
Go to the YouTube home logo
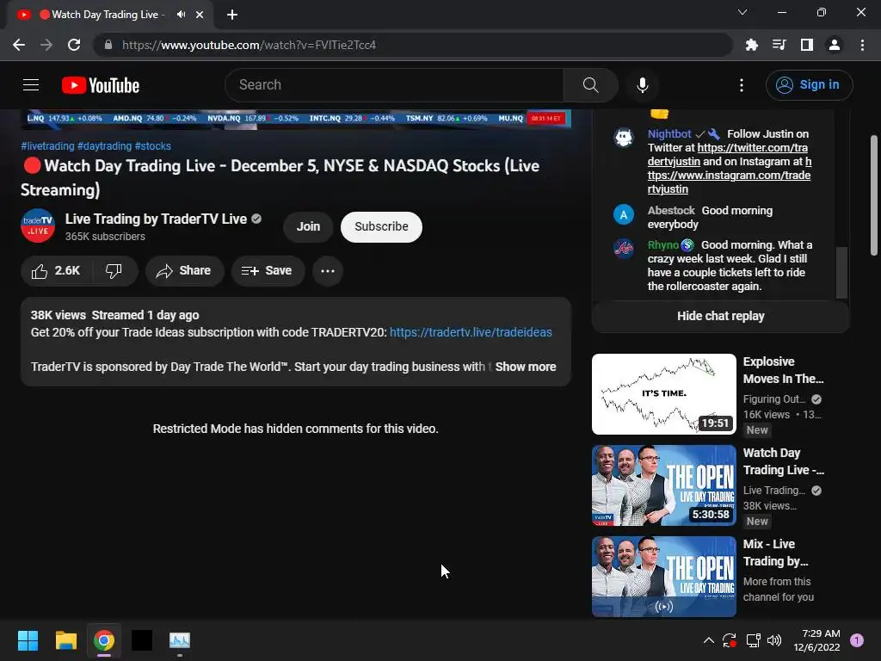[x=101, y=85]
